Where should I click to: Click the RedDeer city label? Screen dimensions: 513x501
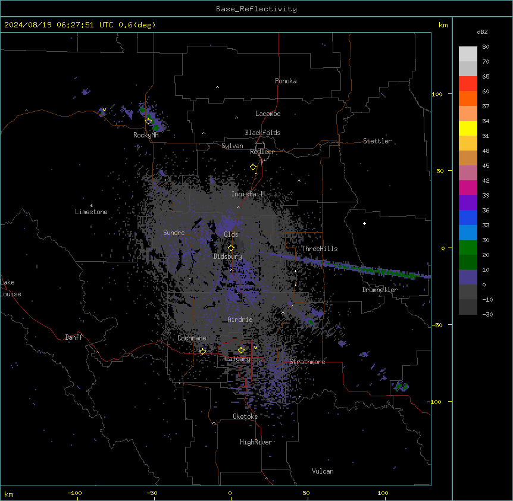click(x=262, y=152)
